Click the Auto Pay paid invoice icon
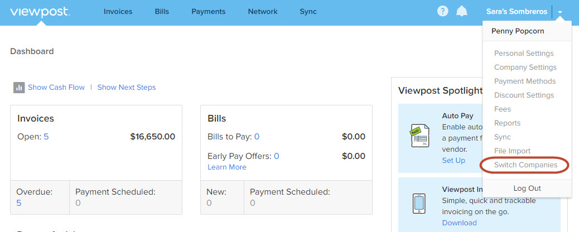Screen dimensions: 579x232 tap(420, 136)
